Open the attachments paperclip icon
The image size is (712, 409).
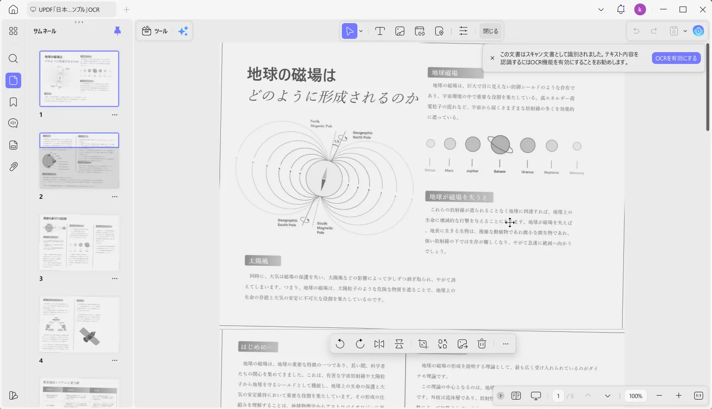coord(13,167)
